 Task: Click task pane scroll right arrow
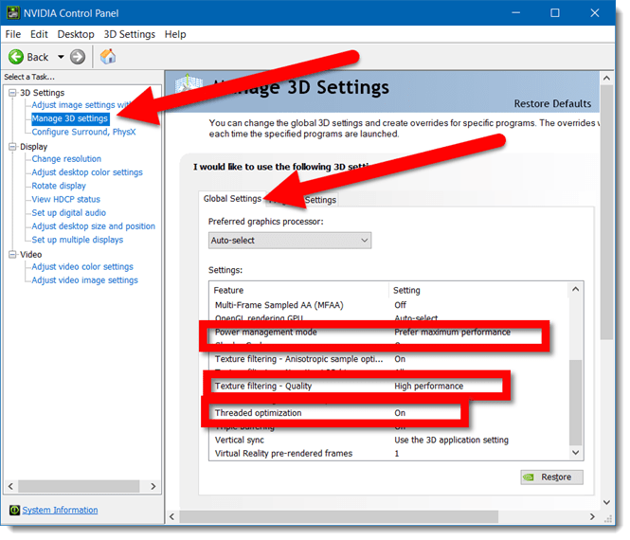[x=153, y=487]
